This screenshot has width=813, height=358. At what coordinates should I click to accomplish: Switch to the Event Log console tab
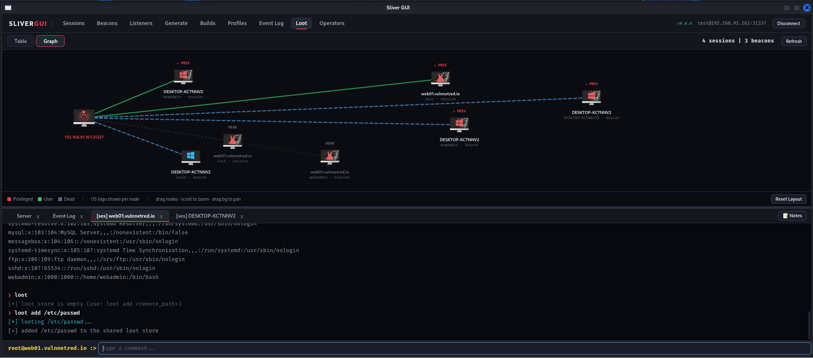(x=64, y=216)
